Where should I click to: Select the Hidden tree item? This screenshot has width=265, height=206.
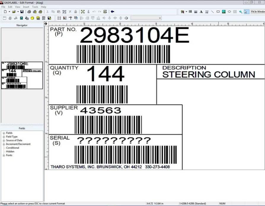[10, 151]
